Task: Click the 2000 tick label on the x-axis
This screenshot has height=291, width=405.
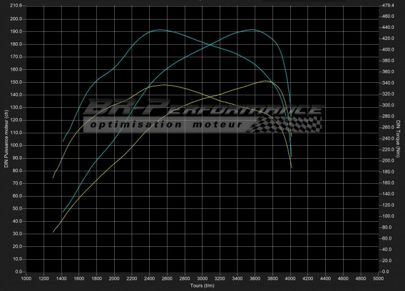Action: [x=114, y=278]
